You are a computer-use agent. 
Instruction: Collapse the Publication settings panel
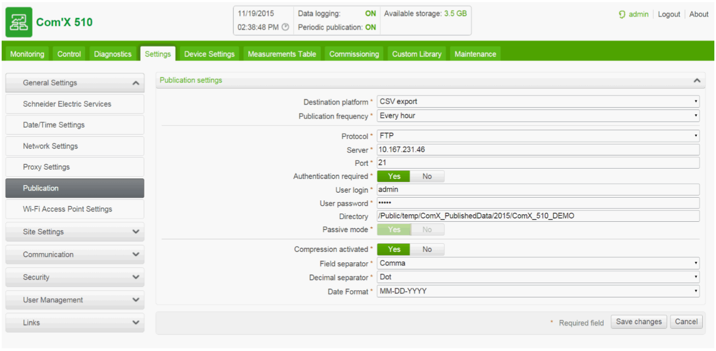[697, 80]
